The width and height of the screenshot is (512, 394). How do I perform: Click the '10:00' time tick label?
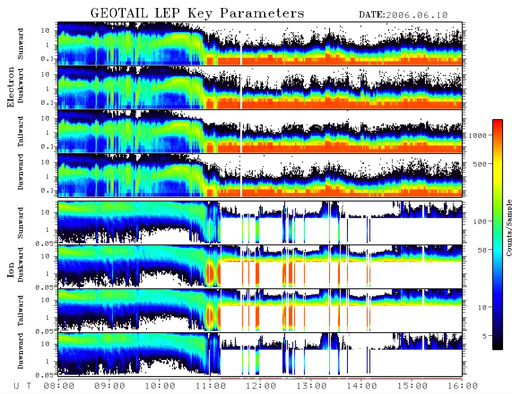(x=160, y=386)
